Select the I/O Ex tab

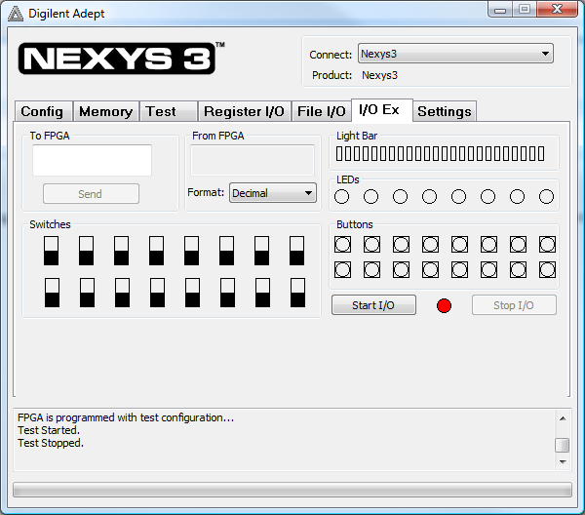(x=381, y=110)
